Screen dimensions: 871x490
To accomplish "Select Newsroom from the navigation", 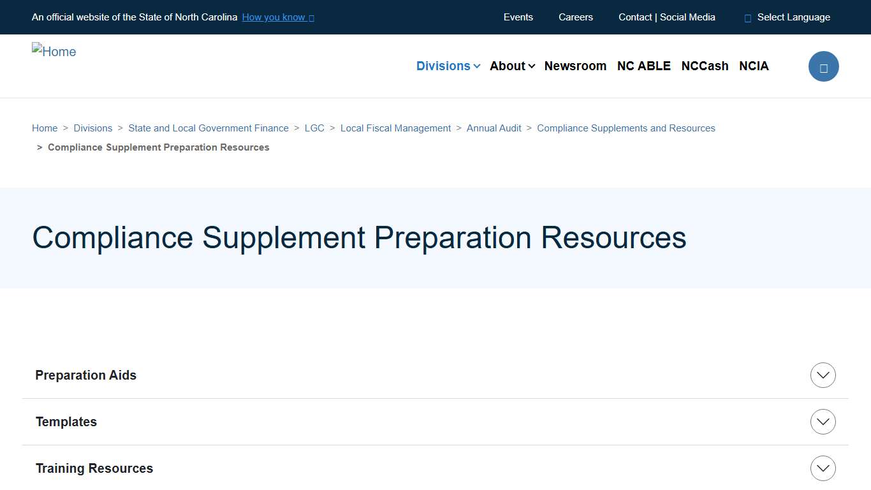I will [575, 66].
